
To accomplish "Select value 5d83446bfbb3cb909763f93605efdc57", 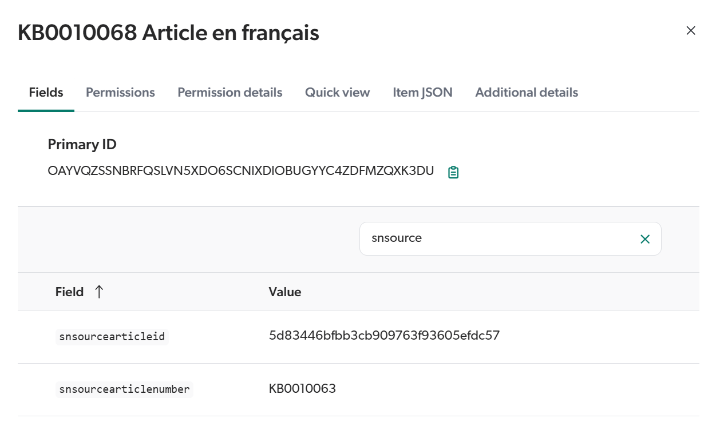I will [x=384, y=335].
